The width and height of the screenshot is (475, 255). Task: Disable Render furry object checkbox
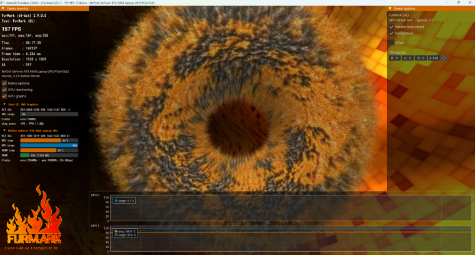[391, 27]
